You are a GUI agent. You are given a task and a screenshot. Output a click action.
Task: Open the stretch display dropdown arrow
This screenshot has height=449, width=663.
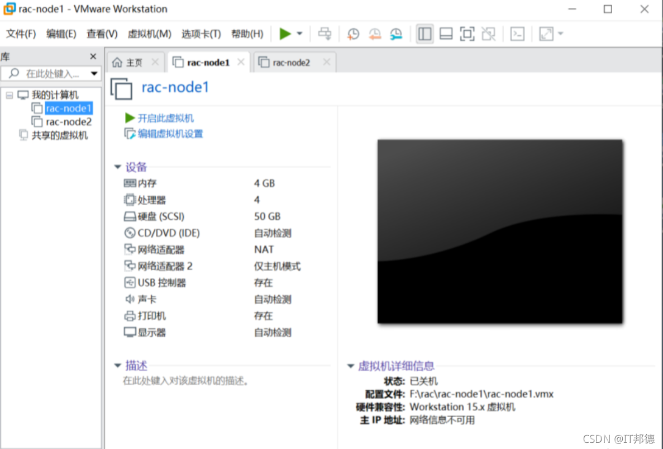coord(561,34)
